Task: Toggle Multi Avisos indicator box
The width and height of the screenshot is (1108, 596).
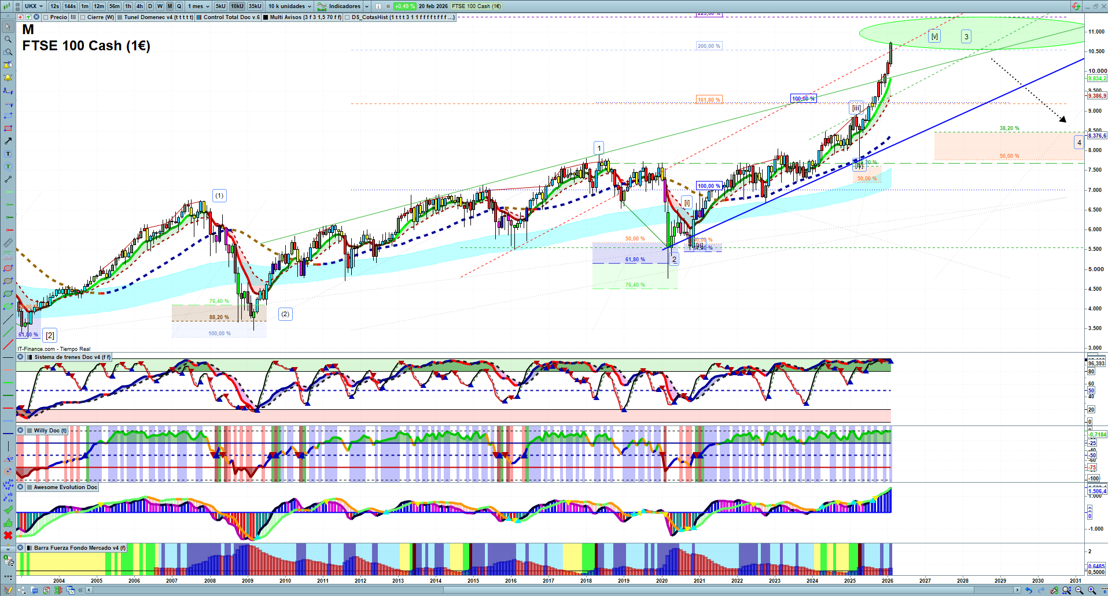Action: click(x=266, y=17)
